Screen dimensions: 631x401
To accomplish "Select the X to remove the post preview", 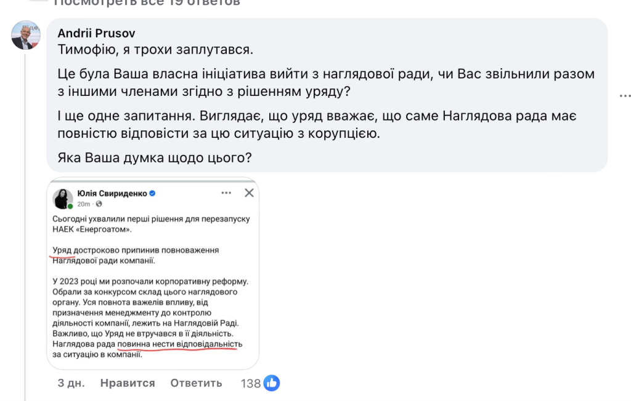I will point(249,193).
